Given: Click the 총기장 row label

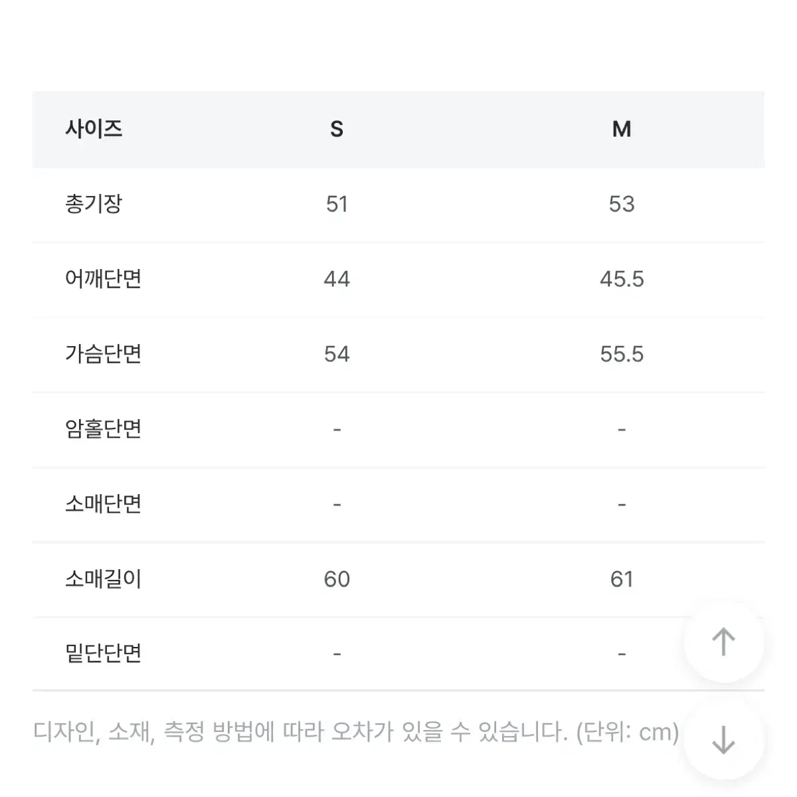Looking at the screenshot, I should (x=94, y=203).
